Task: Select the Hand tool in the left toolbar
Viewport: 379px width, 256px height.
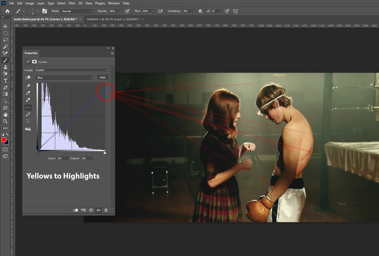Action: (5, 115)
